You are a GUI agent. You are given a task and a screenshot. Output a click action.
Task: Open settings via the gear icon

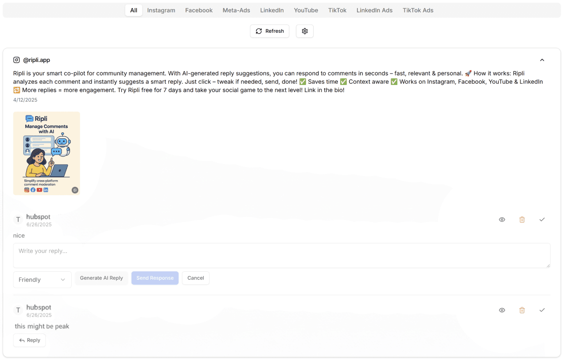point(304,31)
